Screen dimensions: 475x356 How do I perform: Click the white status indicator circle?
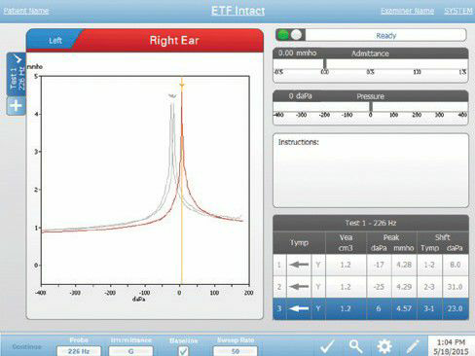296,35
